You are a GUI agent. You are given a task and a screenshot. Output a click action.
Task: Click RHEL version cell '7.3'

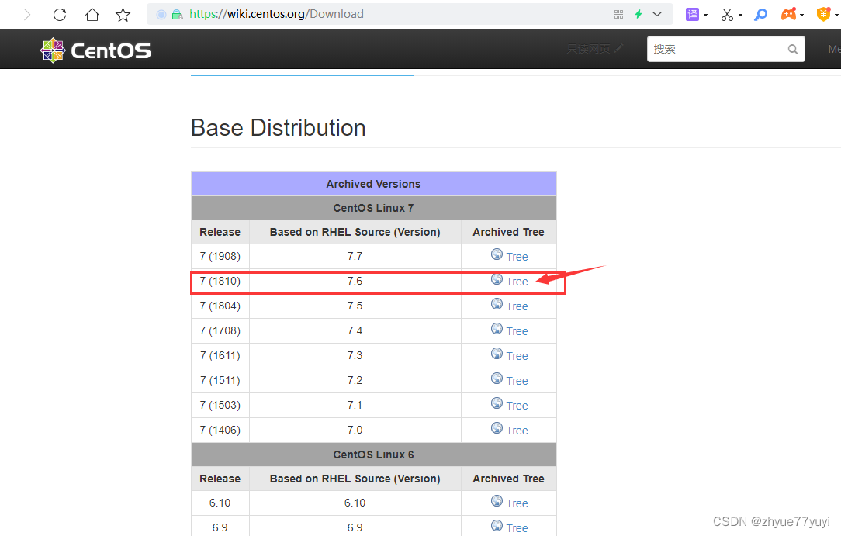pos(355,355)
